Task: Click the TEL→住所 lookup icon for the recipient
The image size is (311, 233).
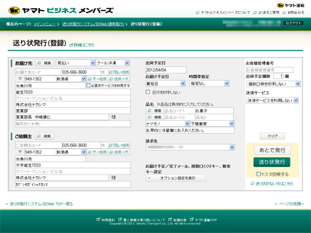Action: [119, 72]
